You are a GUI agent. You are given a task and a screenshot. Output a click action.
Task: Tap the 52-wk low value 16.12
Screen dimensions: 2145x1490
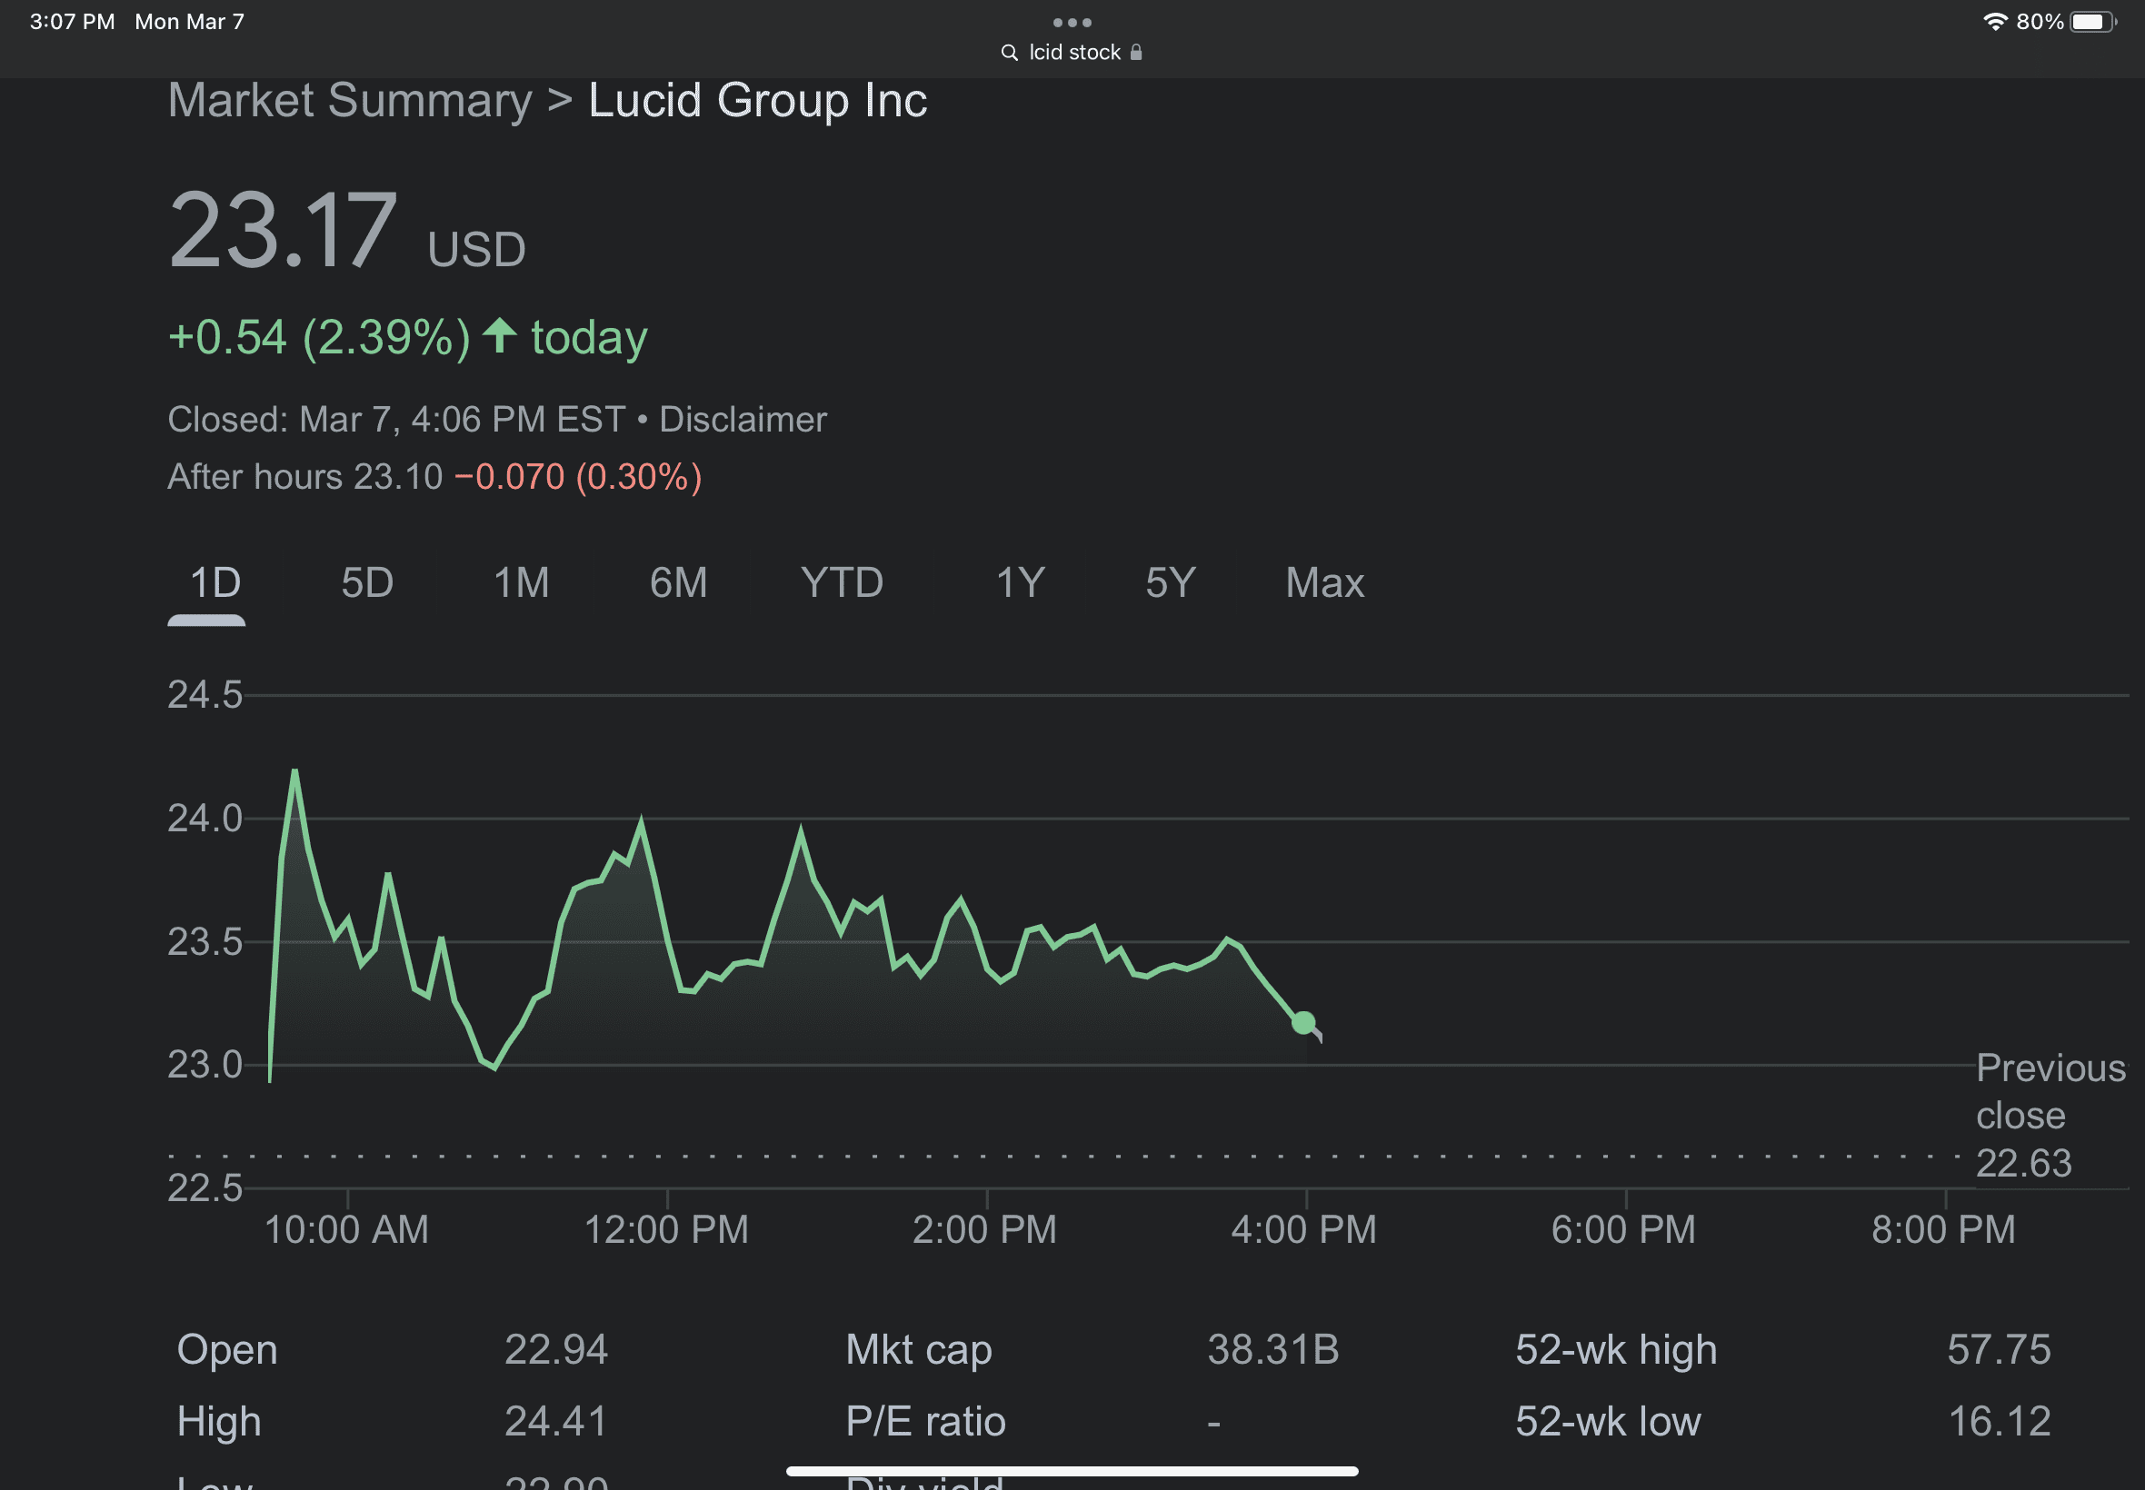2000,1422
